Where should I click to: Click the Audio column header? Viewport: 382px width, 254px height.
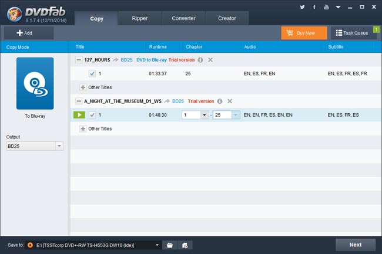click(x=250, y=47)
